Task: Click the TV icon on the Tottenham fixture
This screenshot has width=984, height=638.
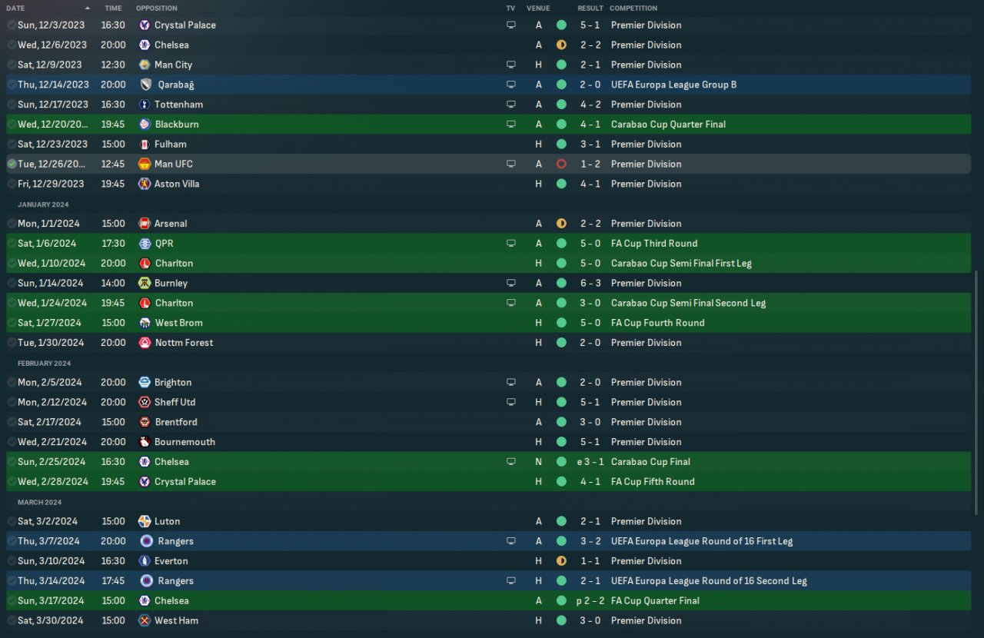Action: tap(510, 105)
